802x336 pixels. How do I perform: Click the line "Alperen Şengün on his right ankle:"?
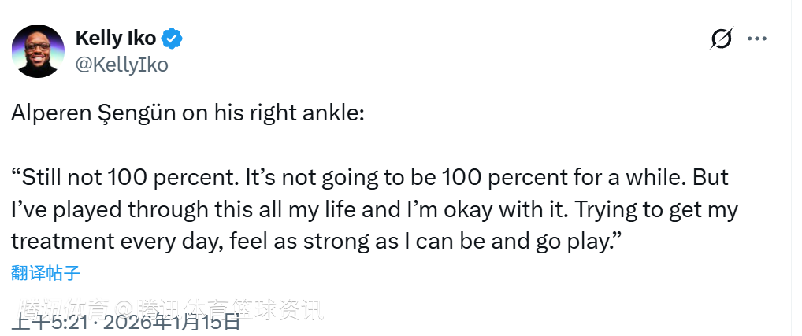point(188,113)
